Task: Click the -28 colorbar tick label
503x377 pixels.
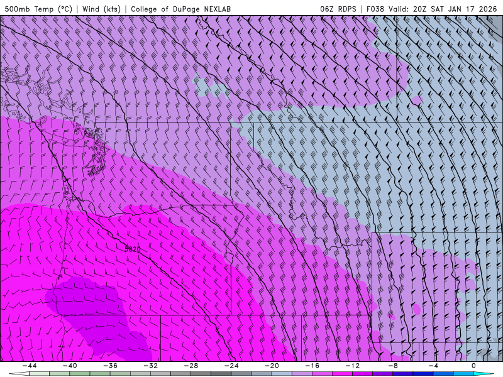Action: (x=191, y=366)
